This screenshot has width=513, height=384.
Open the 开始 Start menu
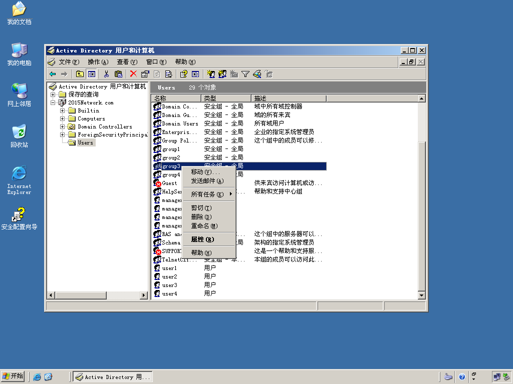click(x=13, y=376)
